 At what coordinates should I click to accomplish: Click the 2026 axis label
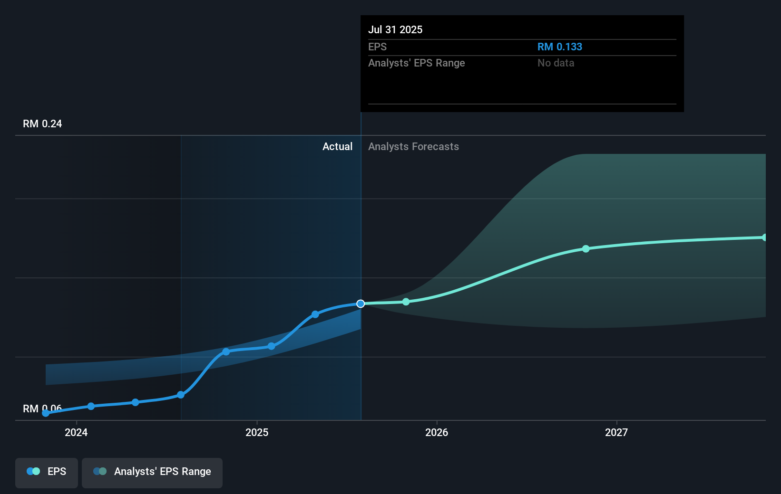pos(437,432)
